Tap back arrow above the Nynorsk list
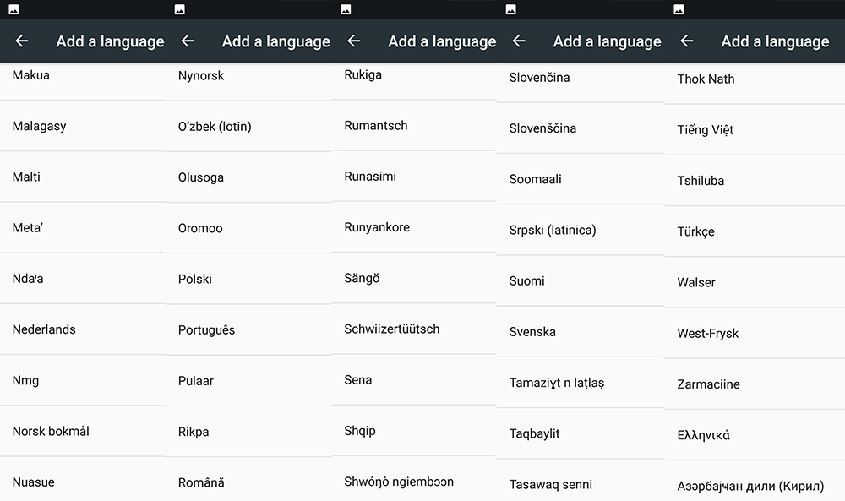 188,41
